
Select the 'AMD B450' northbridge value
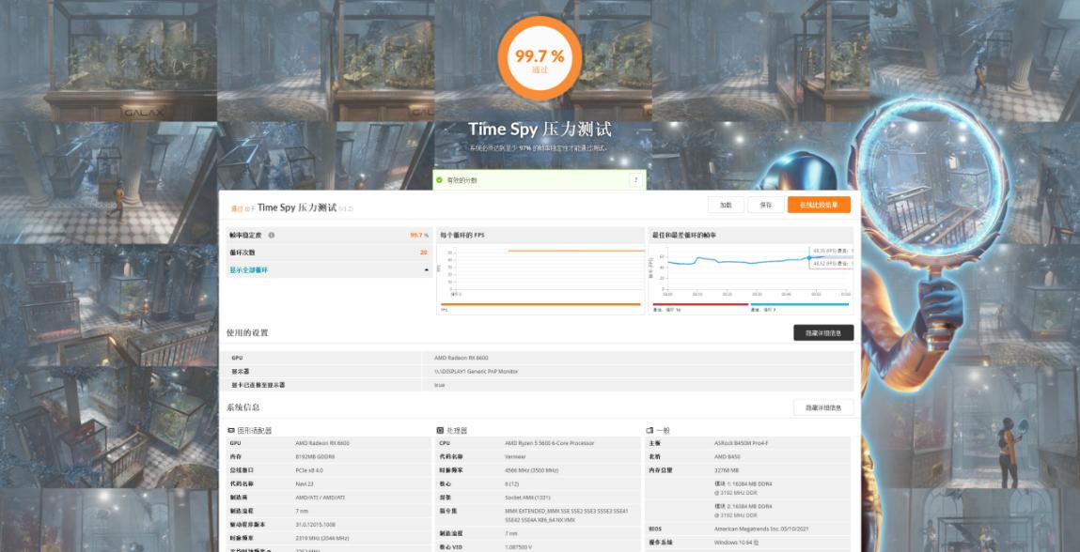(728, 457)
